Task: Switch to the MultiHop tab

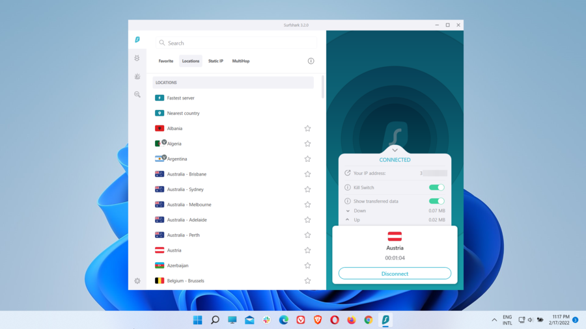Action: pos(241,61)
